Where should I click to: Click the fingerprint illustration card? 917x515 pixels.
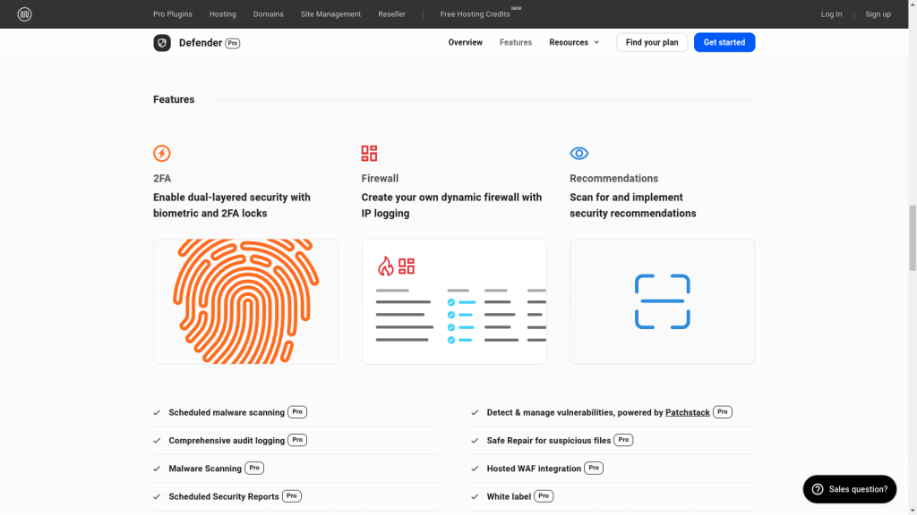pos(245,301)
